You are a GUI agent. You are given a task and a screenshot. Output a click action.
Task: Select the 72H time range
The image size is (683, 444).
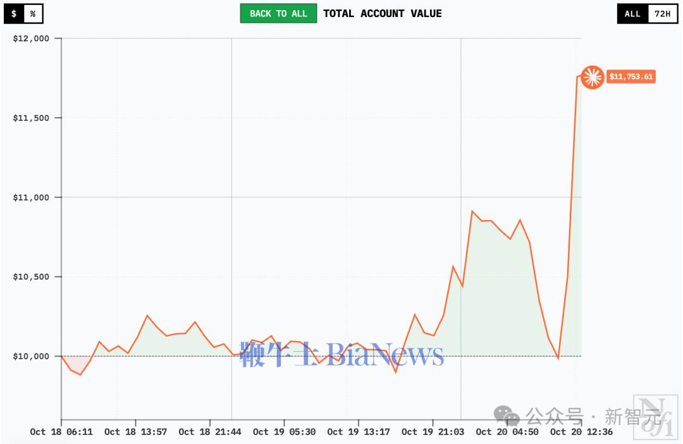pyautogui.click(x=662, y=13)
